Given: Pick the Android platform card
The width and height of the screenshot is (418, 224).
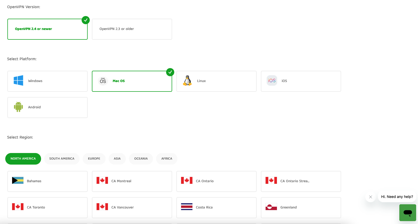Looking at the screenshot, I should [x=47, y=108].
